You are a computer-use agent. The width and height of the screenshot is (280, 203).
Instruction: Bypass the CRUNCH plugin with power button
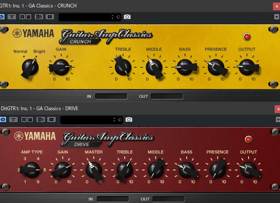point(2,17)
